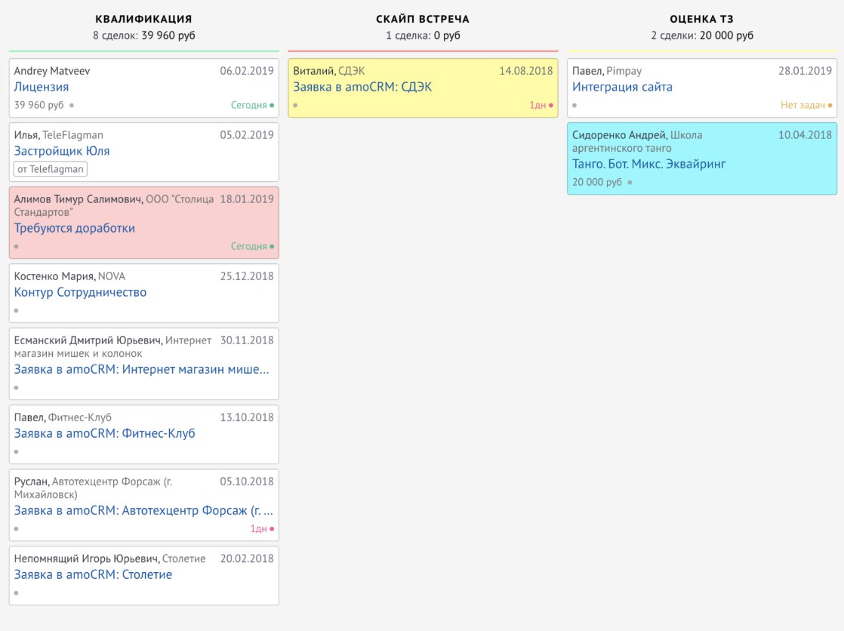Click the date 18.01.2019
This screenshot has width=844, height=631.
click(x=247, y=199)
